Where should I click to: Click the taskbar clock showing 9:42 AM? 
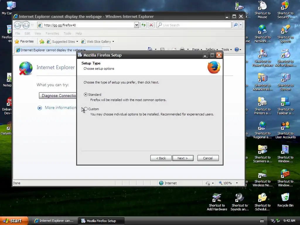coord(289,221)
